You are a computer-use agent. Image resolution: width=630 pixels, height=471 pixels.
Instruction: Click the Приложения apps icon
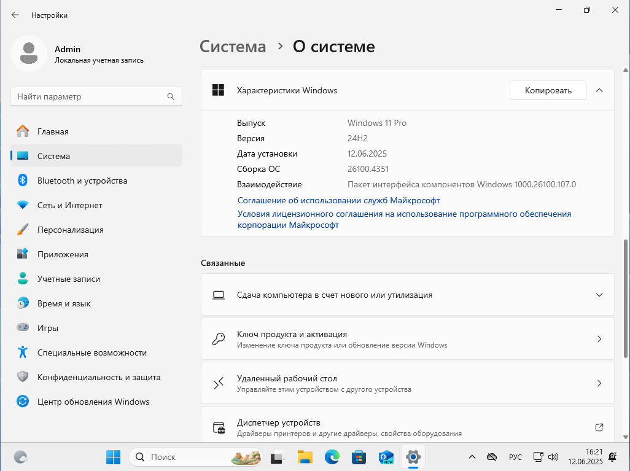[x=23, y=254]
